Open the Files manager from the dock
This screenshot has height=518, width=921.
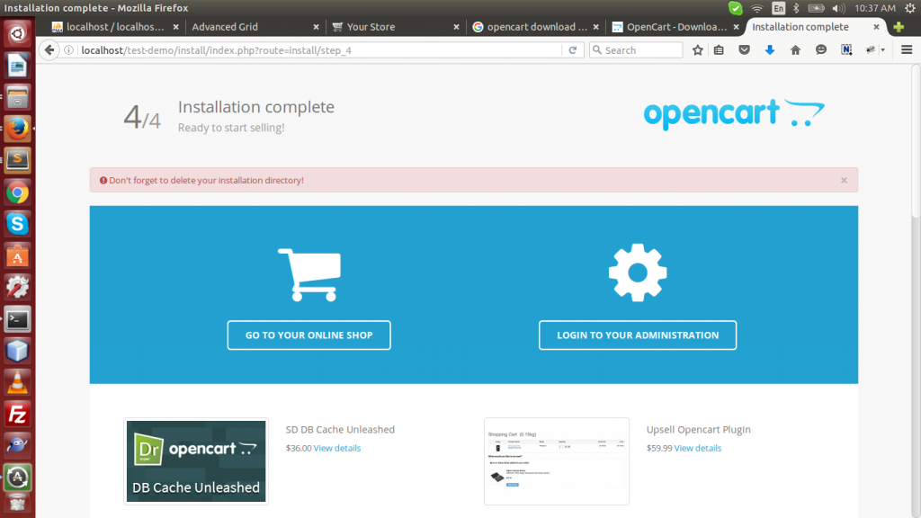(x=17, y=97)
